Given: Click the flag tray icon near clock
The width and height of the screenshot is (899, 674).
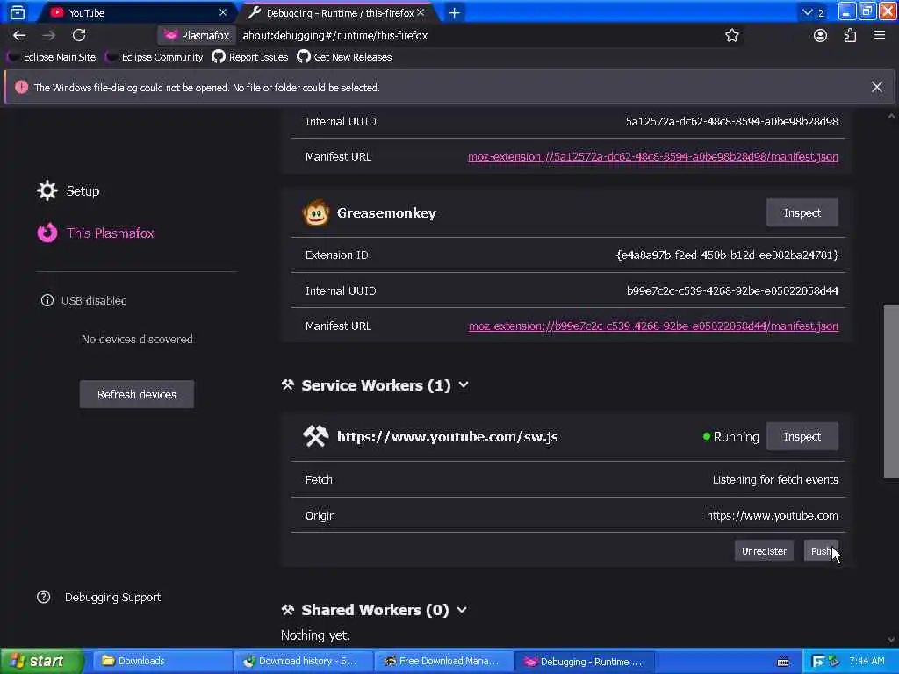Looking at the screenshot, I should tap(818, 662).
